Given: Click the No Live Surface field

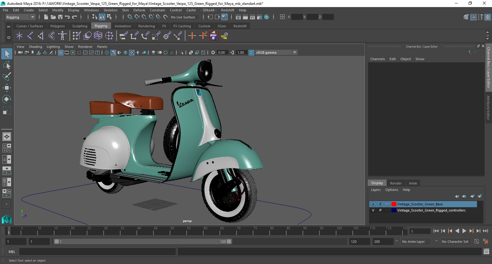Looking at the screenshot, I should tap(184, 17).
